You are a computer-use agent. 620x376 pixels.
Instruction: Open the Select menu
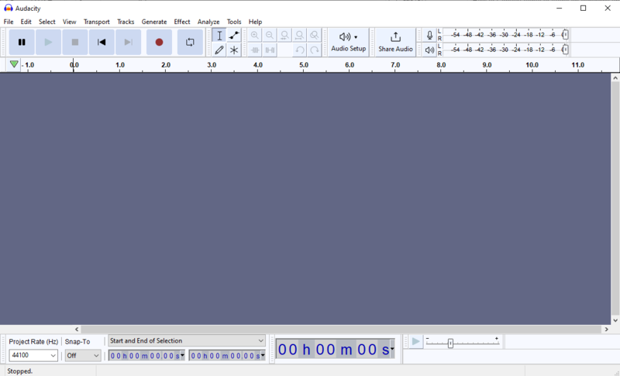click(x=47, y=22)
